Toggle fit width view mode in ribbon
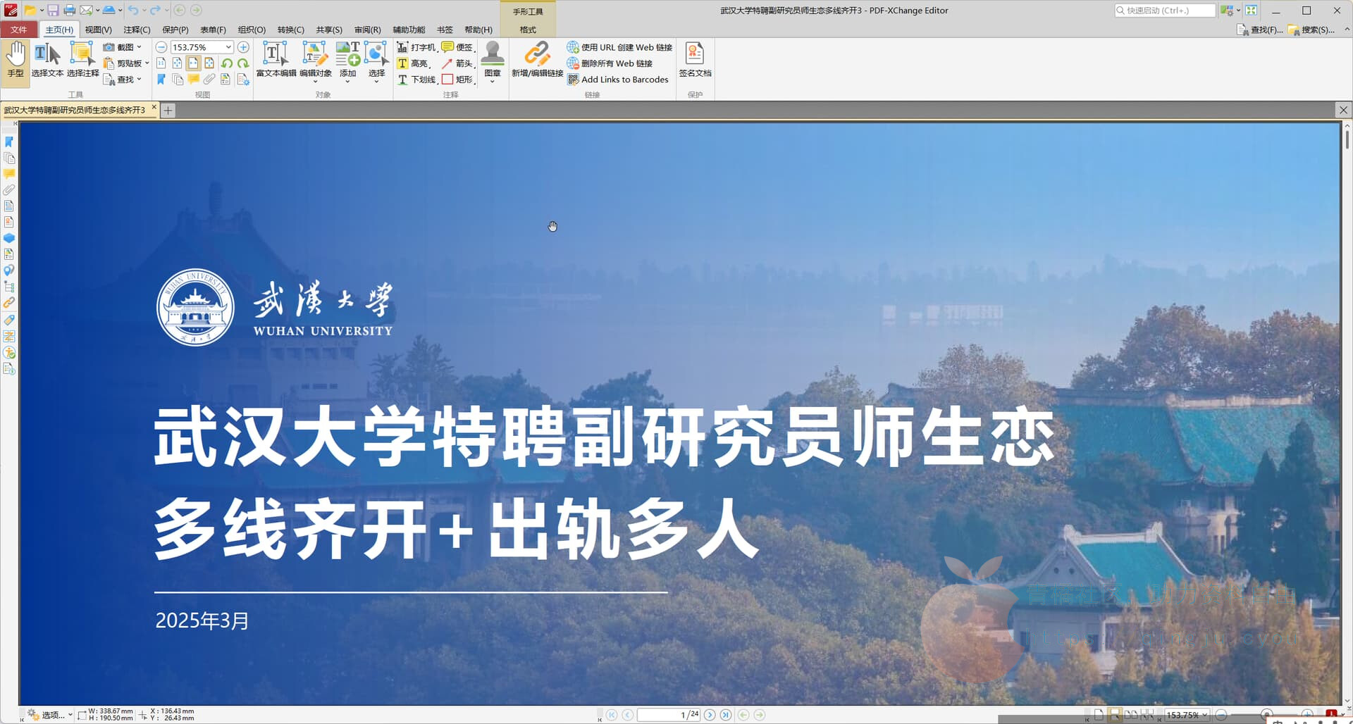Screen dimensions: 1353x724 (x=193, y=63)
